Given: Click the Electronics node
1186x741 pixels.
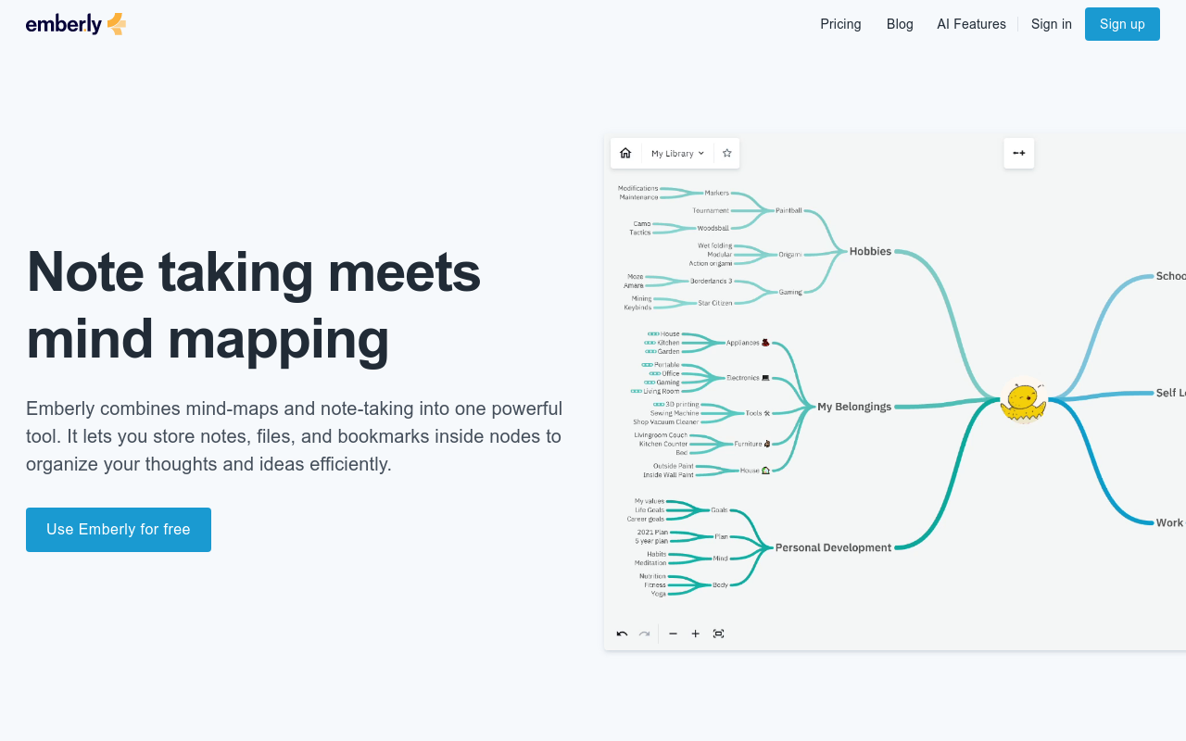Looking at the screenshot, I should point(748,377).
